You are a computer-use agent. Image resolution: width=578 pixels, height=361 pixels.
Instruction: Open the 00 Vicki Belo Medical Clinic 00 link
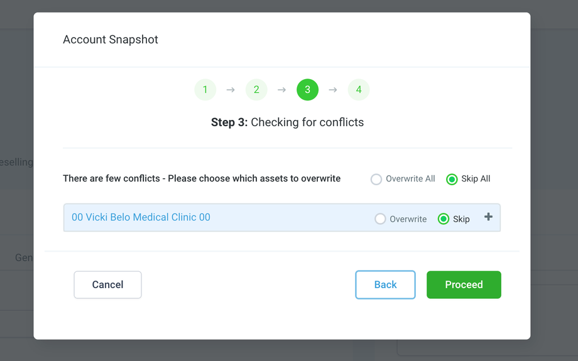141,217
